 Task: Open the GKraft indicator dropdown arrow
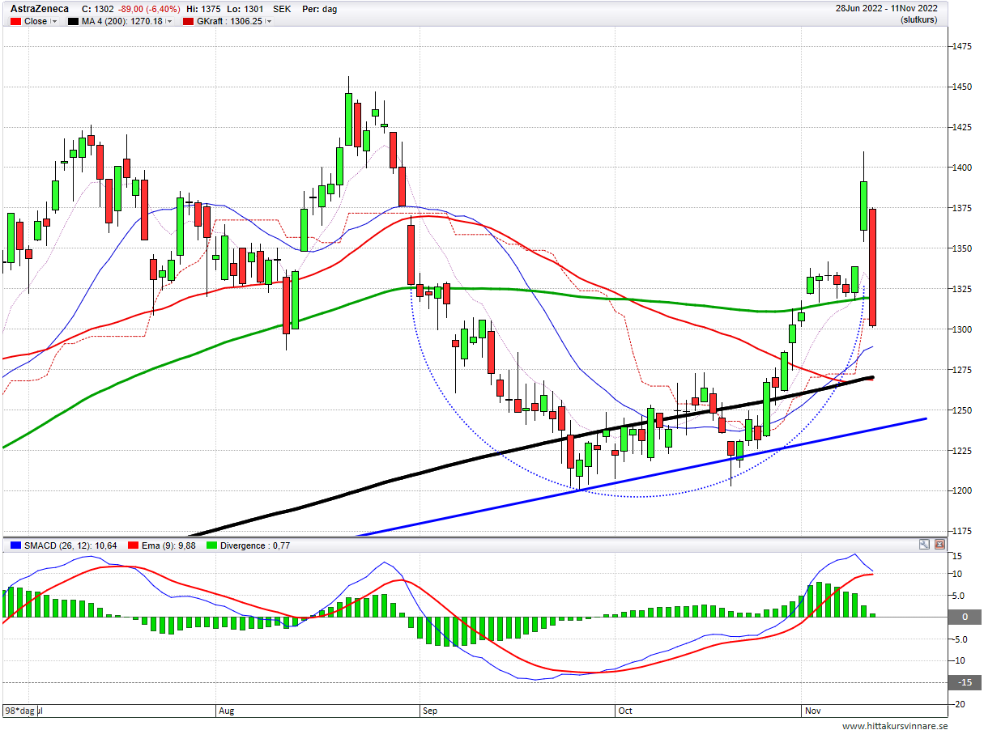point(269,22)
